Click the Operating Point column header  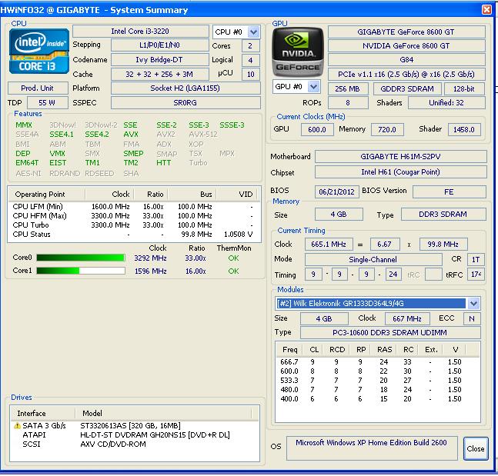click(x=47, y=195)
